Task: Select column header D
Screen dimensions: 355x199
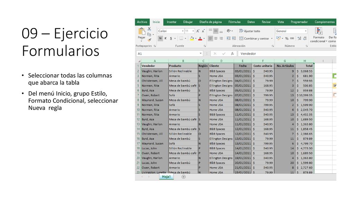Action: coord(221,61)
